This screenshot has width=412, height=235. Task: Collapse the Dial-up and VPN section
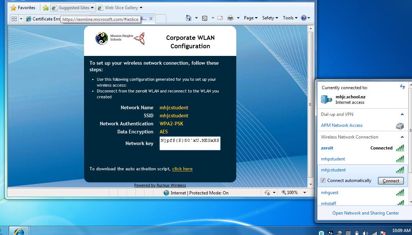[x=402, y=114]
